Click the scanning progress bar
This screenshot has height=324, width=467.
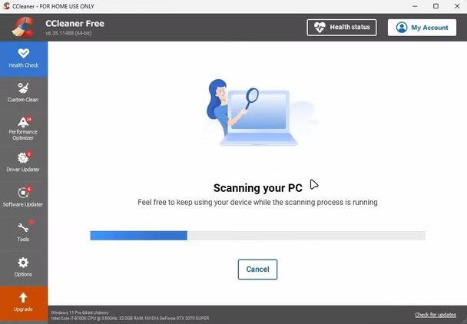pos(258,236)
